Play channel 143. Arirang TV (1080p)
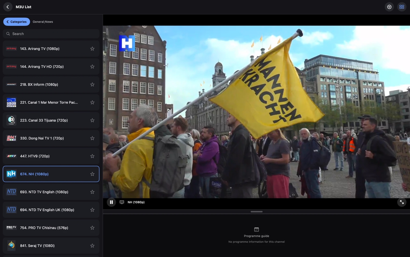410x257 pixels. coord(51,49)
